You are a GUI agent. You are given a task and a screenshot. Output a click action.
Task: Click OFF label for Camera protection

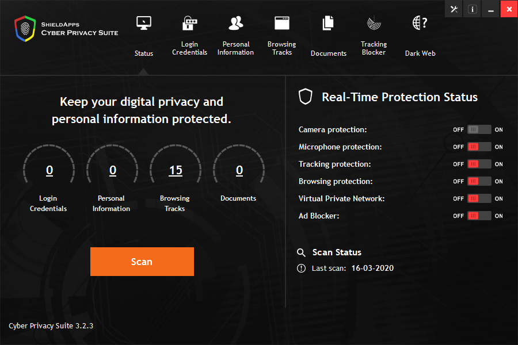(x=458, y=130)
